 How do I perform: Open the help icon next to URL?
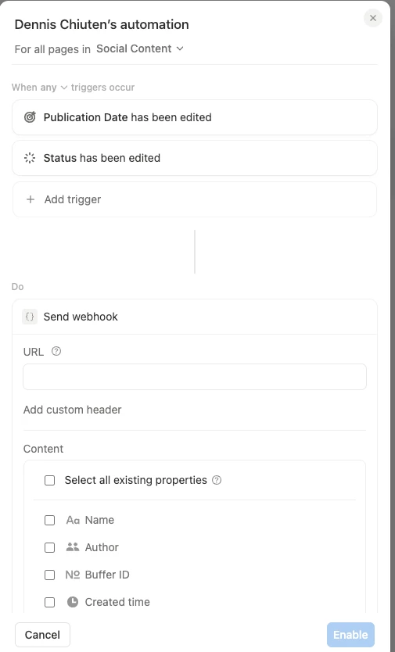[x=56, y=351]
